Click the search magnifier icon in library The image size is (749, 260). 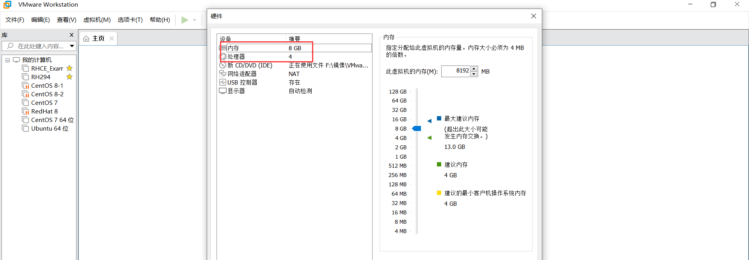(x=10, y=46)
